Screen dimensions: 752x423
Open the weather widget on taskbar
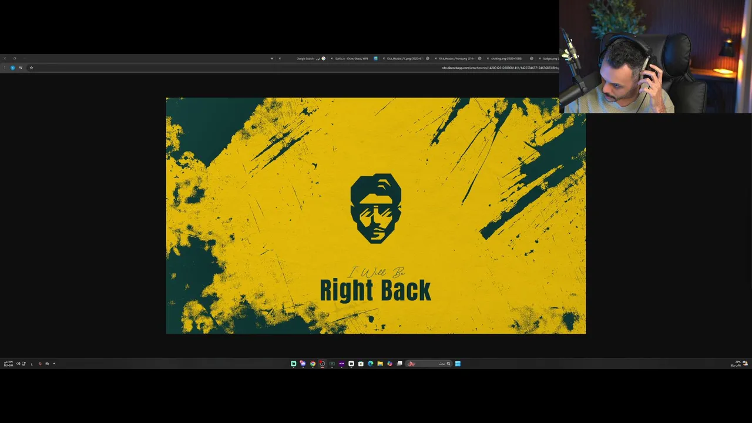(x=738, y=364)
